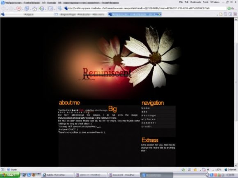Viewport: 238px width, 178px height.
Task: Click the 'Done' status text
Action: pyautogui.click(x=14, y=169)
